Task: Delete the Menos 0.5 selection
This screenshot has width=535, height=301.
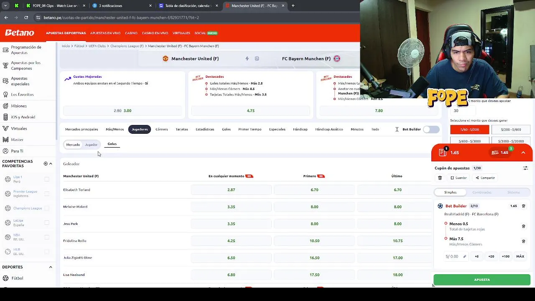Action: [x=523, y=226]
